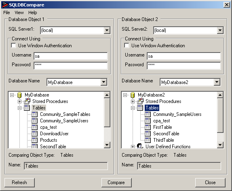232x191 pixels.
Task: Select FirstTable in the right tree
Action: 162,127
